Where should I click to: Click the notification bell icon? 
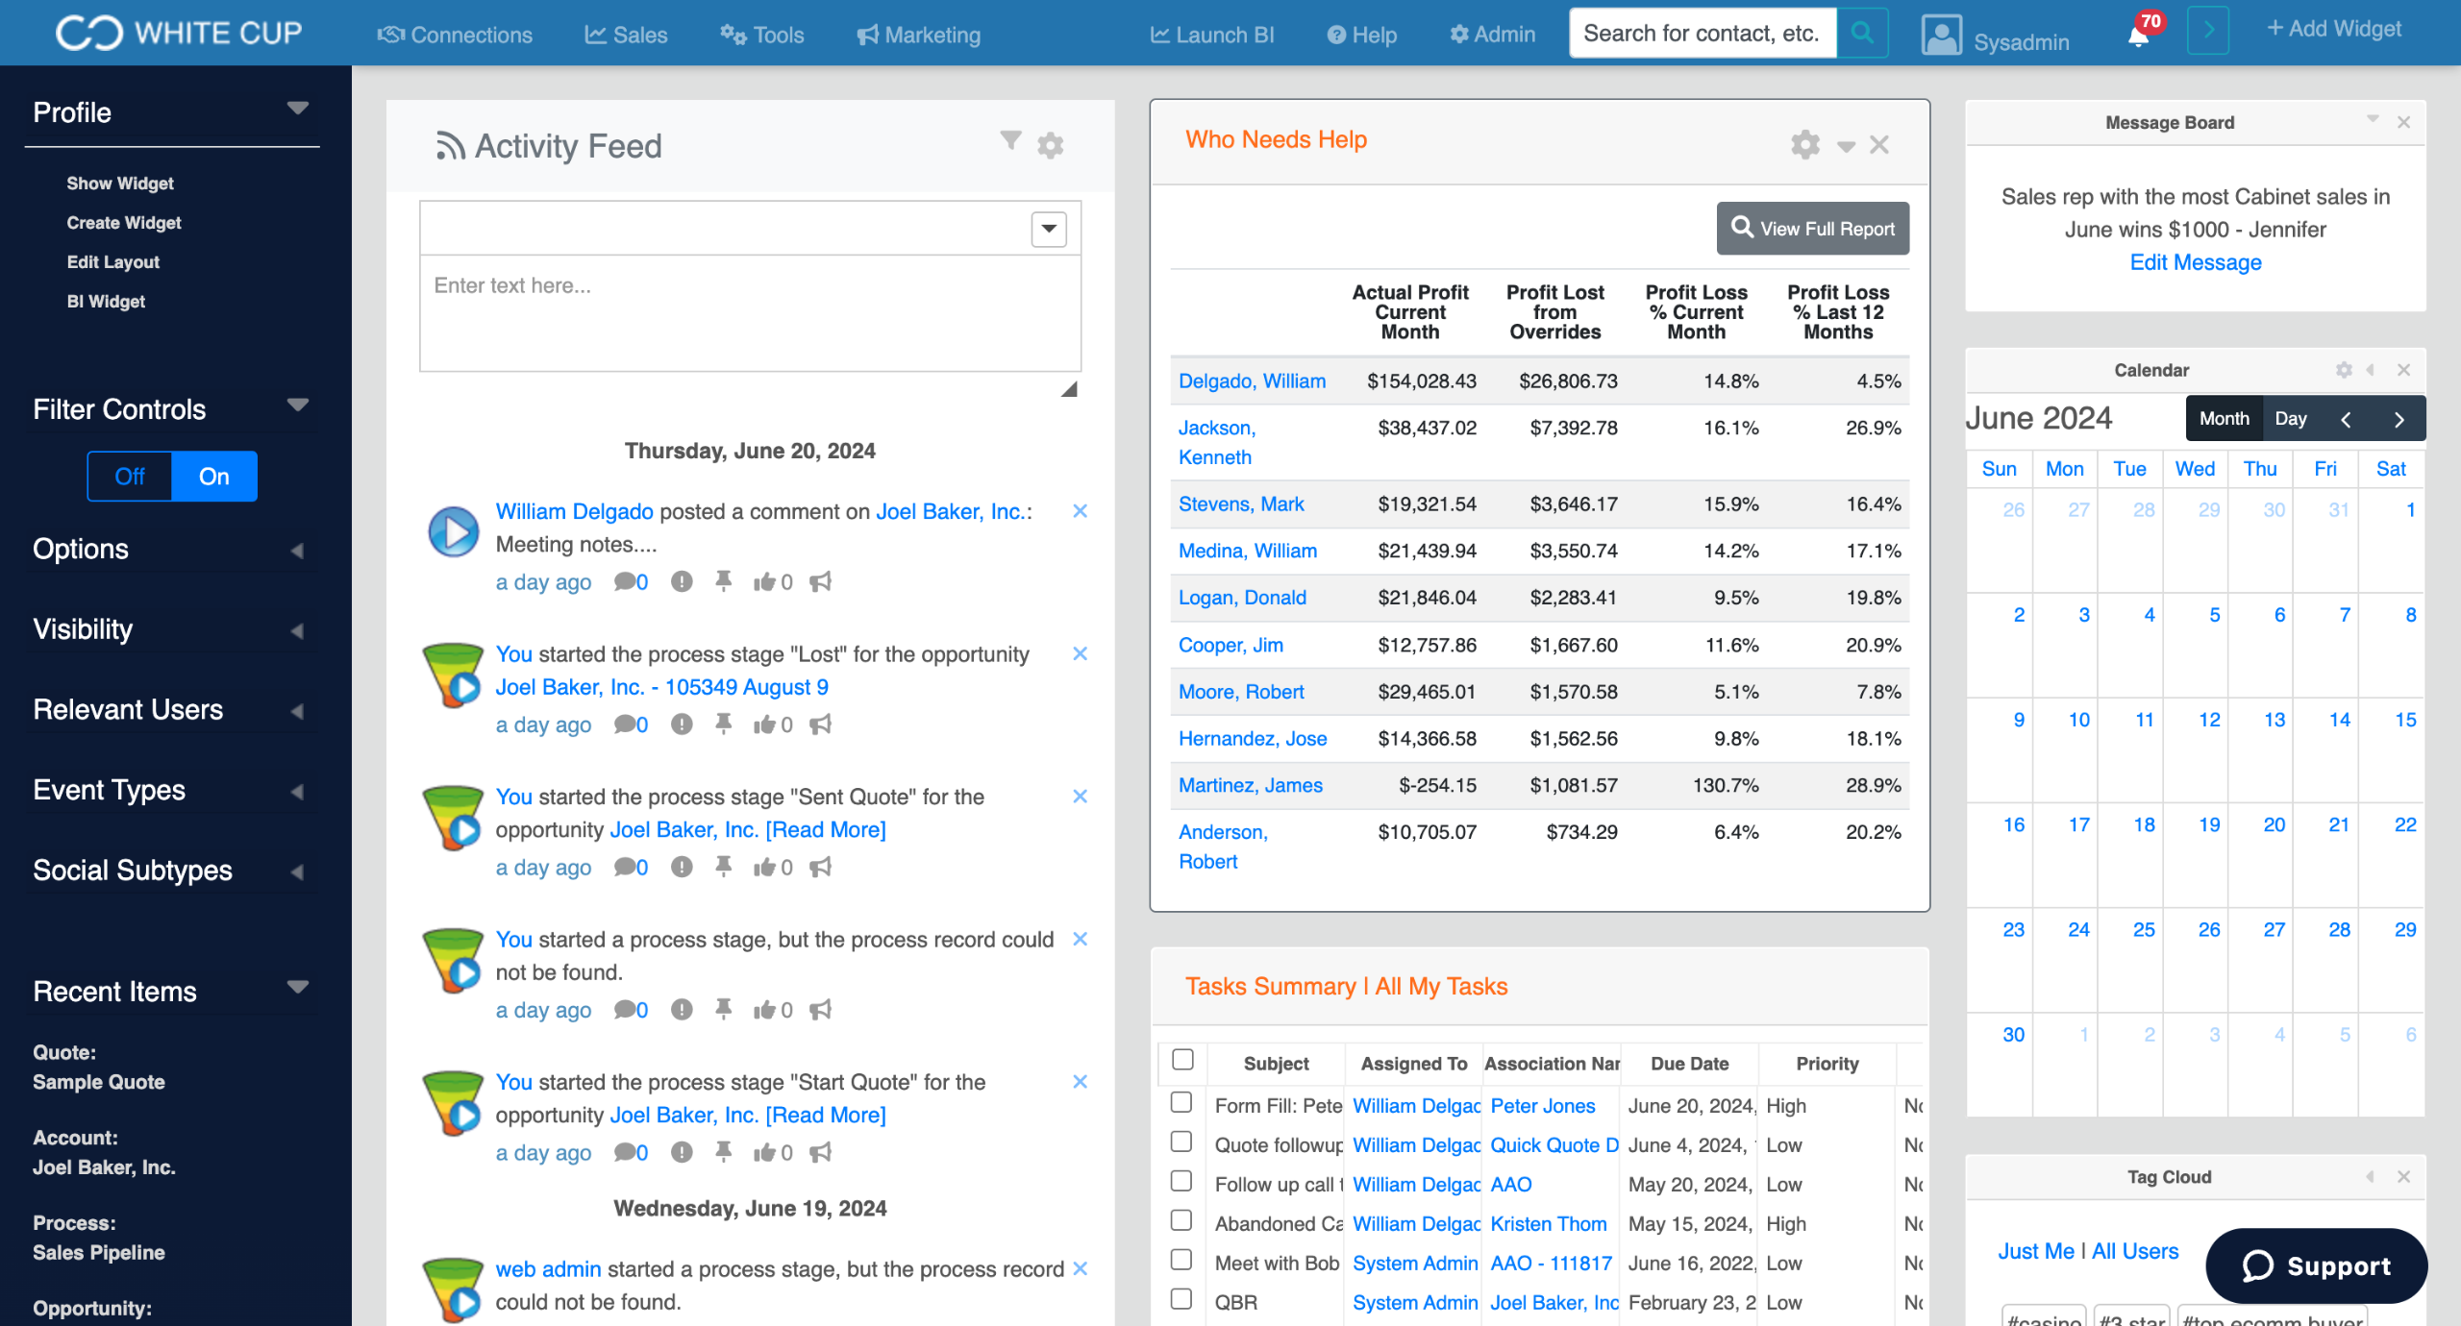[x=2137, y=37]
